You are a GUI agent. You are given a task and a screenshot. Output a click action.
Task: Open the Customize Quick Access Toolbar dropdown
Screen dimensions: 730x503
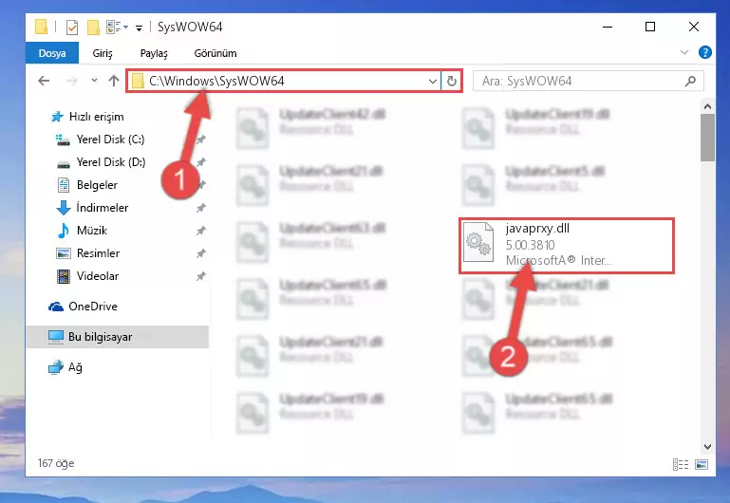pos(139,28)
